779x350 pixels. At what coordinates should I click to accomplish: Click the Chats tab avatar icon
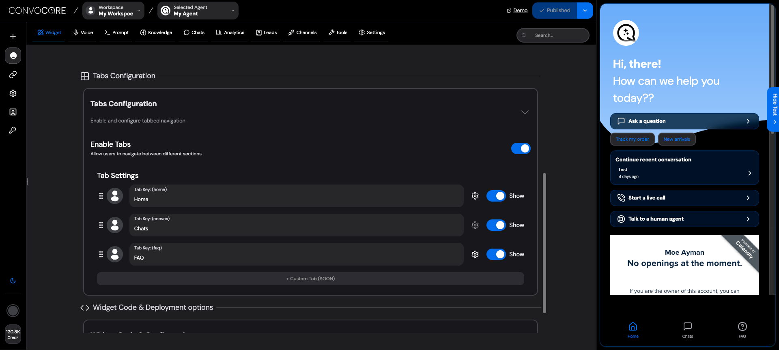coord(115,225)
